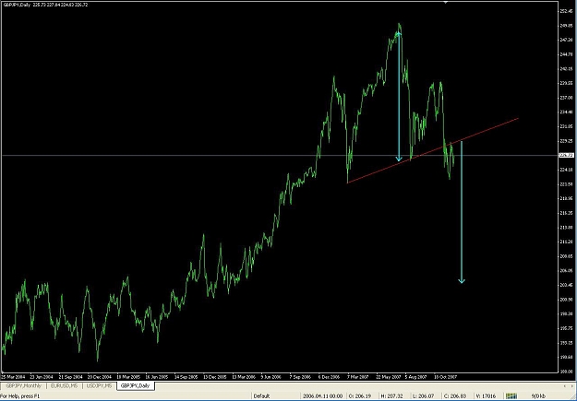Viewport: 577px width, 401px height.
Task: Open the USDJPY,M5 chart tab
Action: 99,386
